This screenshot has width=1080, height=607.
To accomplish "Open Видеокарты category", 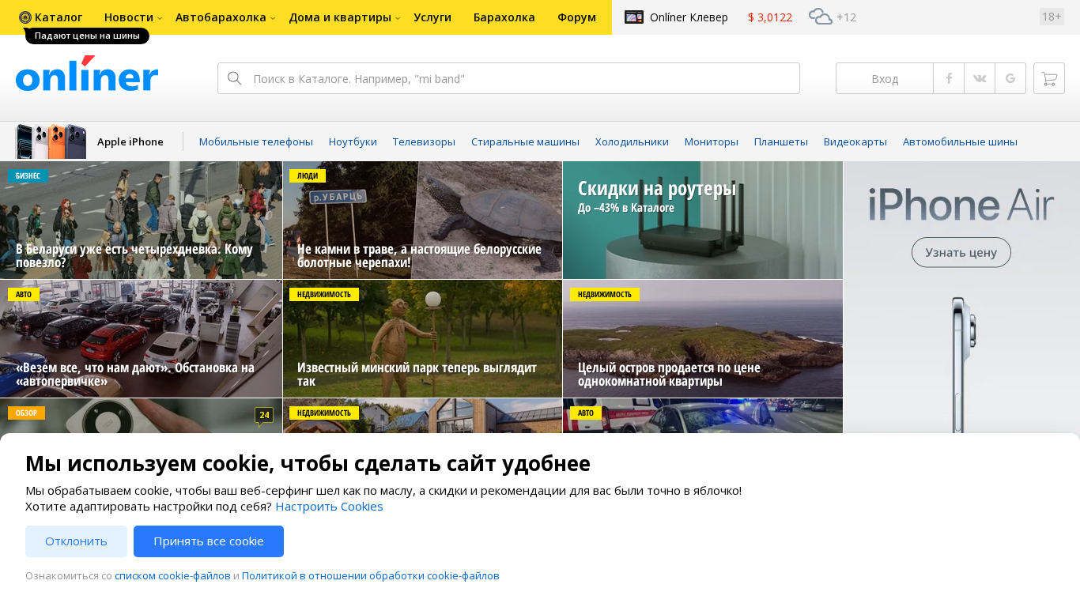I will (x=855, y=142).
